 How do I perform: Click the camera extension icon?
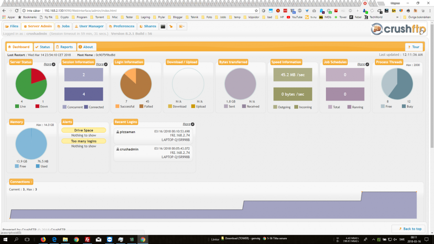[x=314, y=10]
